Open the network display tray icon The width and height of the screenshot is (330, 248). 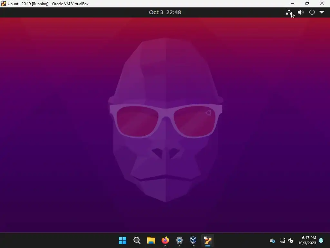[x=282, y=240]
